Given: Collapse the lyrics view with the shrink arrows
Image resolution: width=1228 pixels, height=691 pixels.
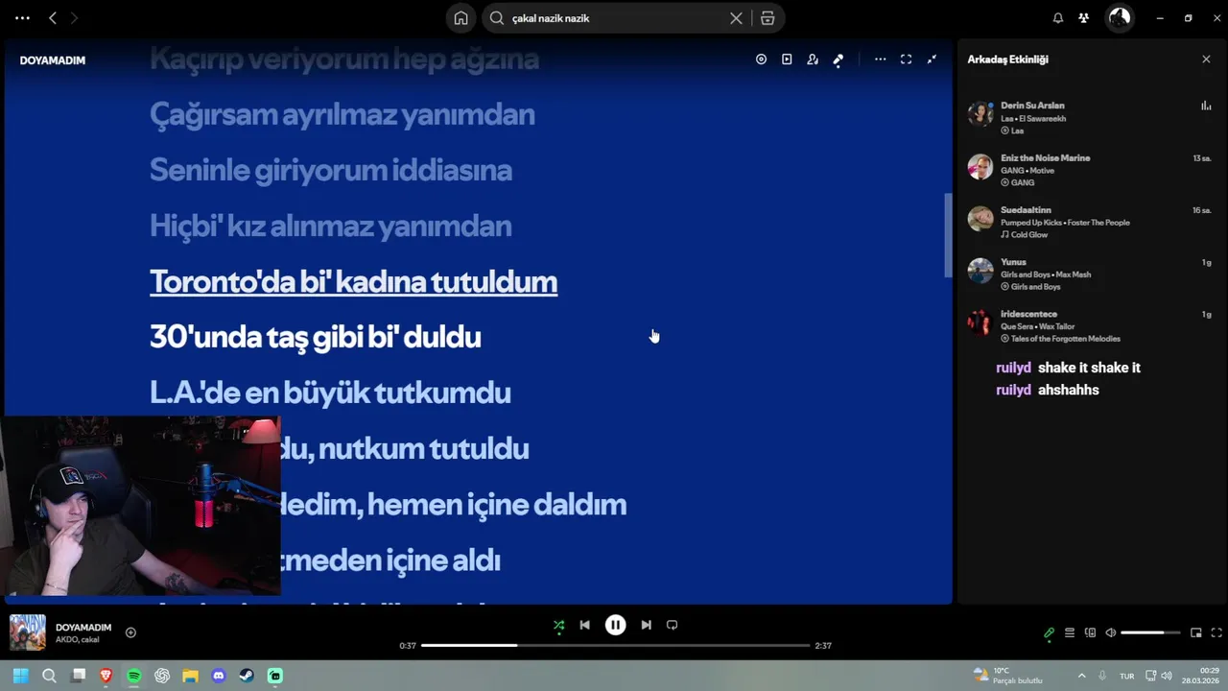Looking at the screenshot, I should 932,60.
